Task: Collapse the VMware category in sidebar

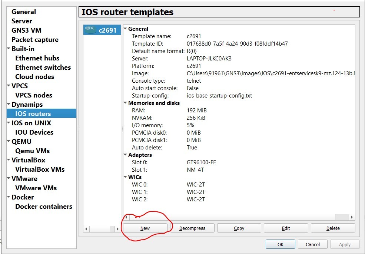Action: [9, 178]
